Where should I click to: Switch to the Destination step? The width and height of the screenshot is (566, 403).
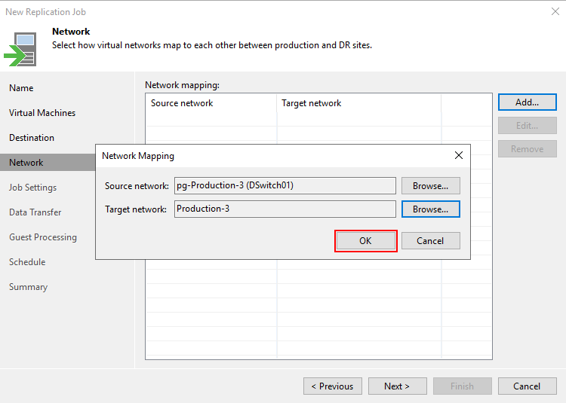click(32, 138)
